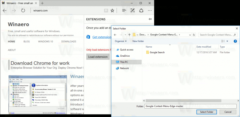This screenshot has height=117, width=240.
Task: Open the view options dropdown arrow
Action: pyautogui.click(x=227, y=41)
